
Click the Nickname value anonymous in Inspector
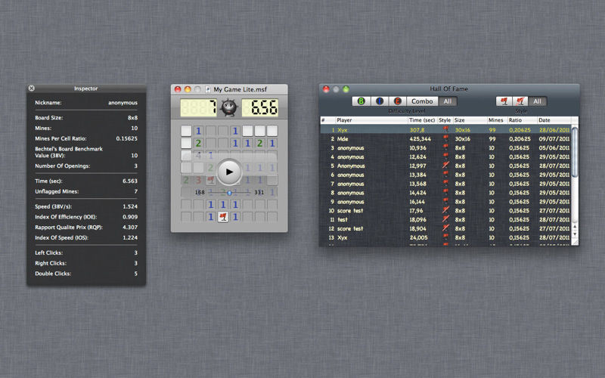coord(123,103)
